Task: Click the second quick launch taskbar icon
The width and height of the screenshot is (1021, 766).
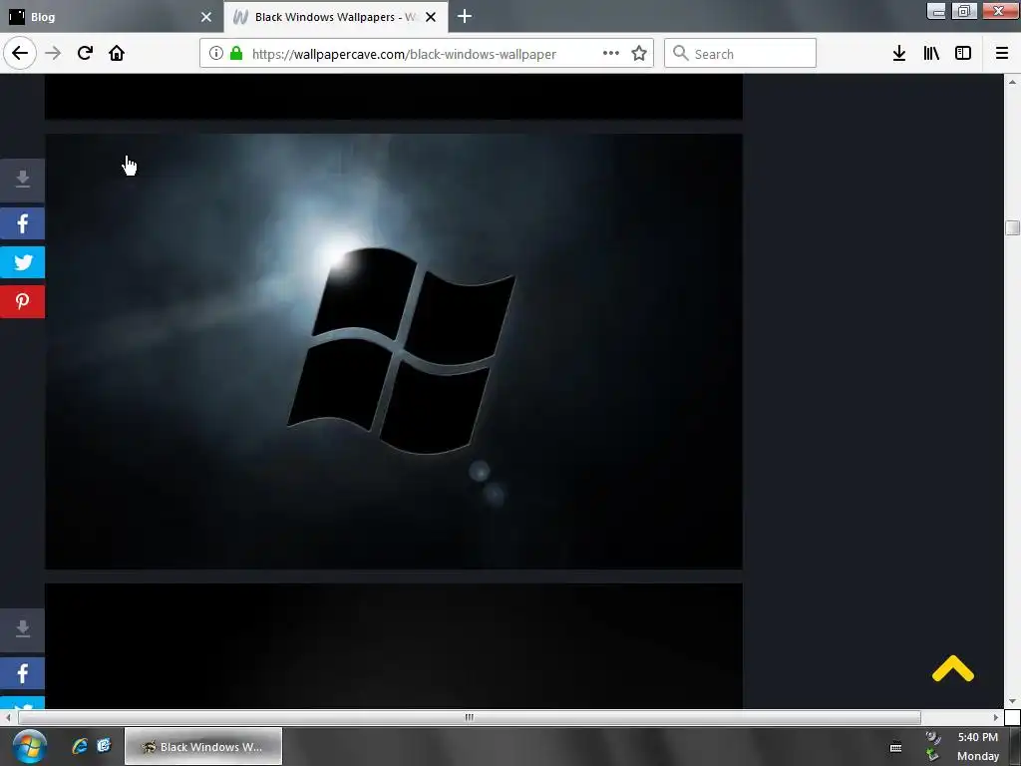Action: [x=104, y=746]
